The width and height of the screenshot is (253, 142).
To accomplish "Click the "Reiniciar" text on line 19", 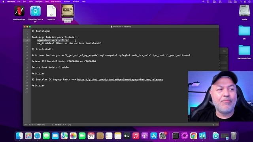I will click(x=38, y=86).
